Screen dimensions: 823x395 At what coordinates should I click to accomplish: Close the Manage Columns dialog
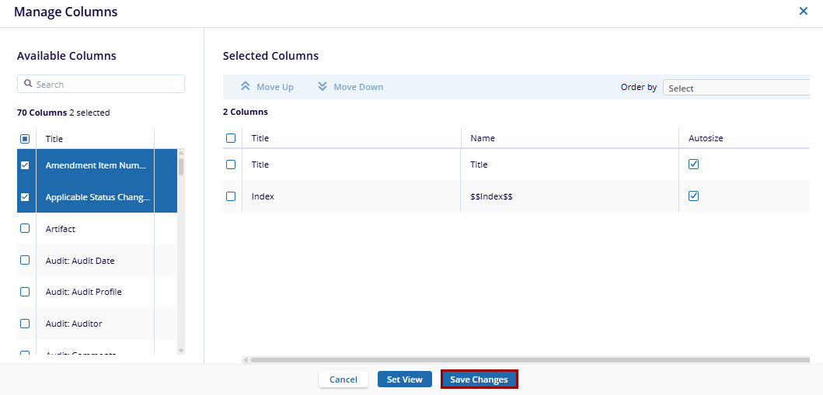point(804,12)
